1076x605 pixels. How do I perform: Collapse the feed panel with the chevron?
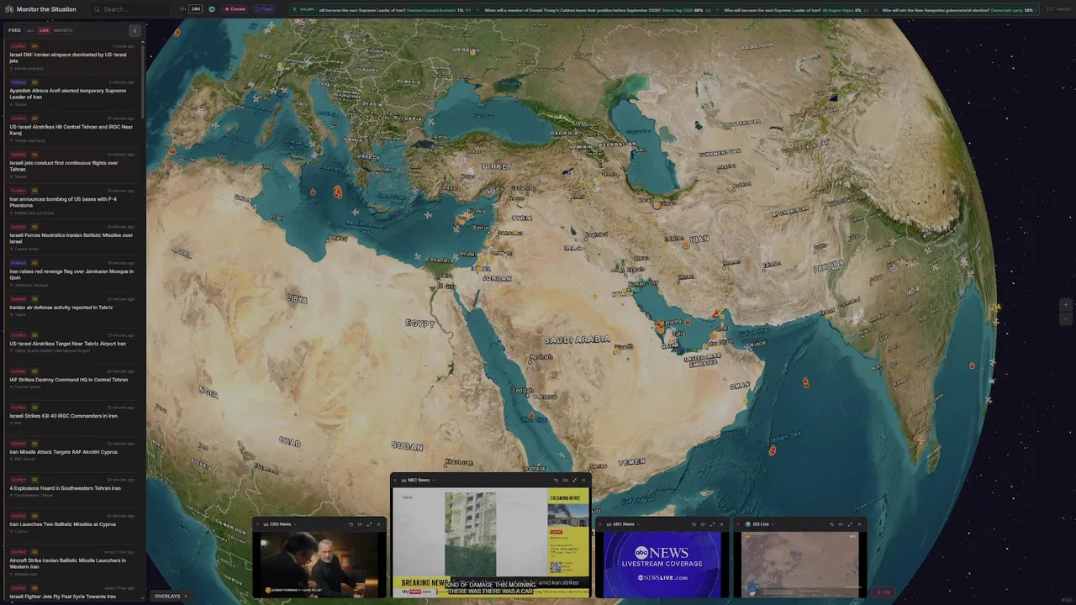(x=134, y=30)
